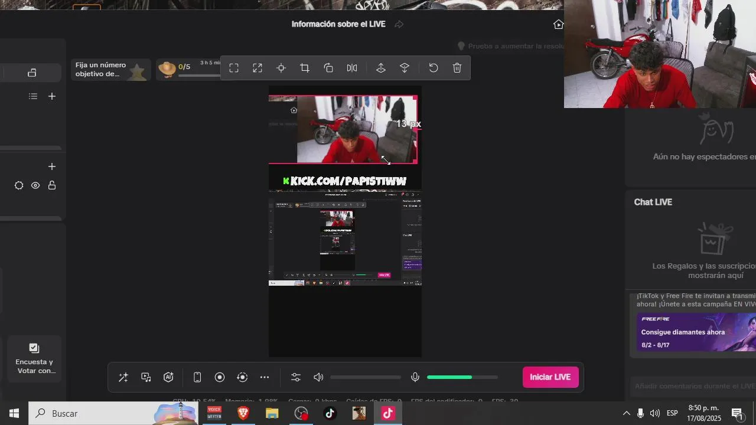This screenshot has height=425, width=756.
Task: Open the media and music icon
Action: click(146, 377)
